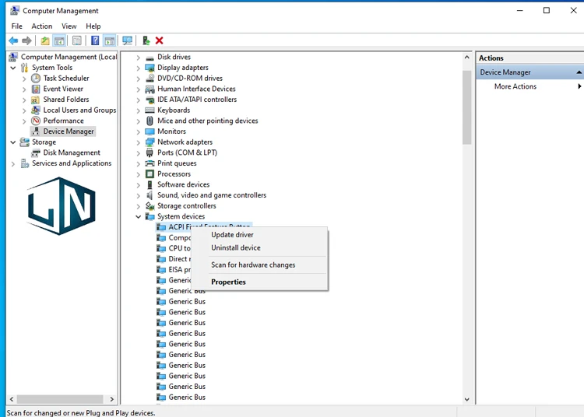Expand the Disk drives category
Viewport: 584px width, 417px height.
pyautogui.click(x=139, y=58)
